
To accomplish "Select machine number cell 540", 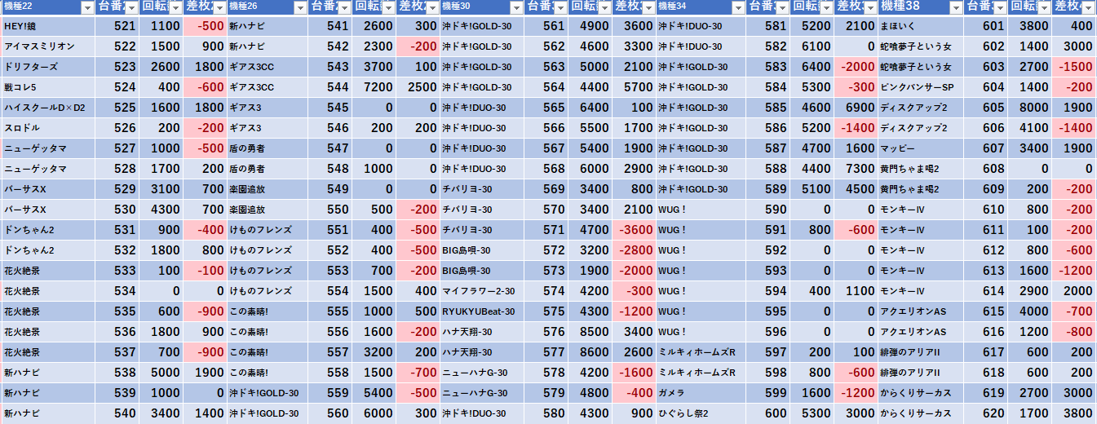I will pyautogui.click(x=117, y=413).
